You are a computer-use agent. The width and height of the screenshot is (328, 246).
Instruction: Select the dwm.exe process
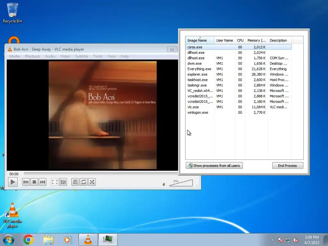239,63
